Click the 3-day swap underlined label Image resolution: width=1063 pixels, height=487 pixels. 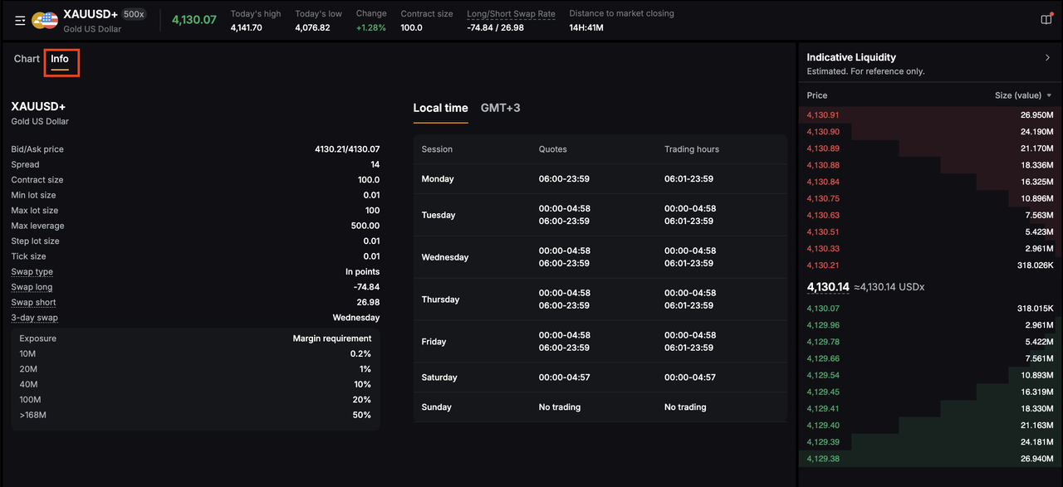tap(34, 318)
